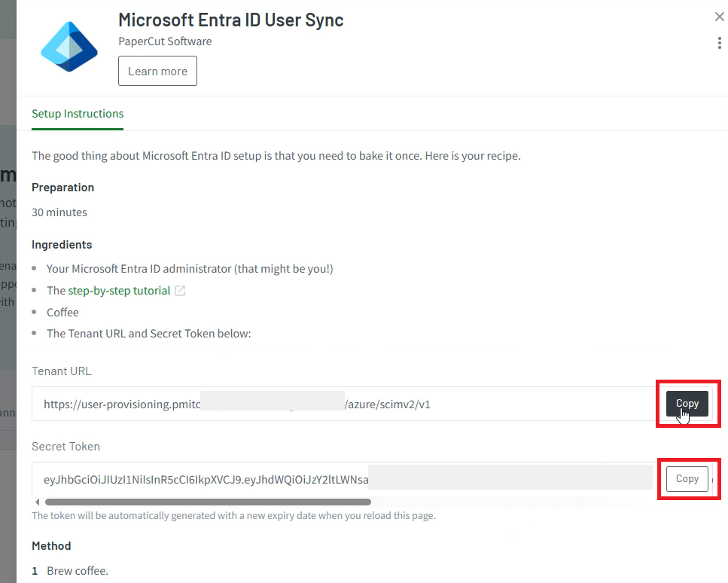Click the Secret Token horizontal scrollbar thumb
Screen dimensions: 728x583
(x=208, y=502)
